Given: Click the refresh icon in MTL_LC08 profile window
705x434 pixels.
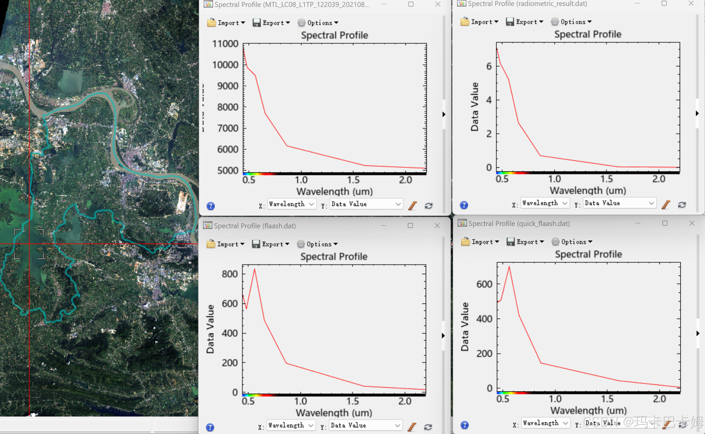Looking at the screenshot, I should 429,206.
